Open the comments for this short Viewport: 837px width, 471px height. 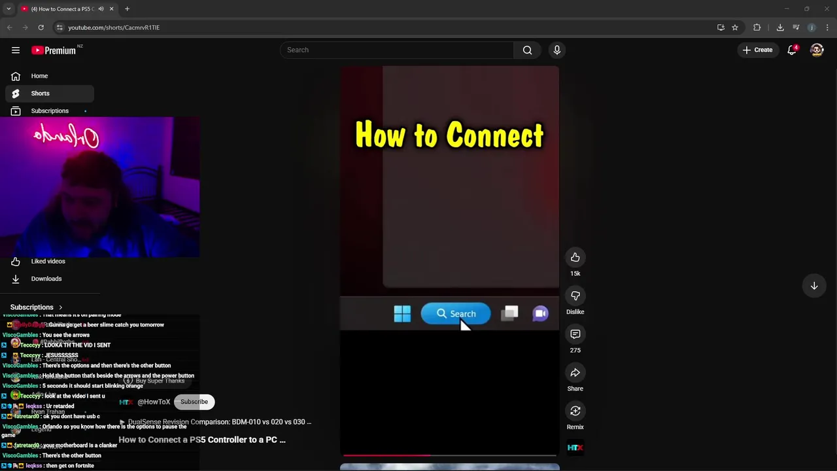pyautogui.click(x=575, y=334)
